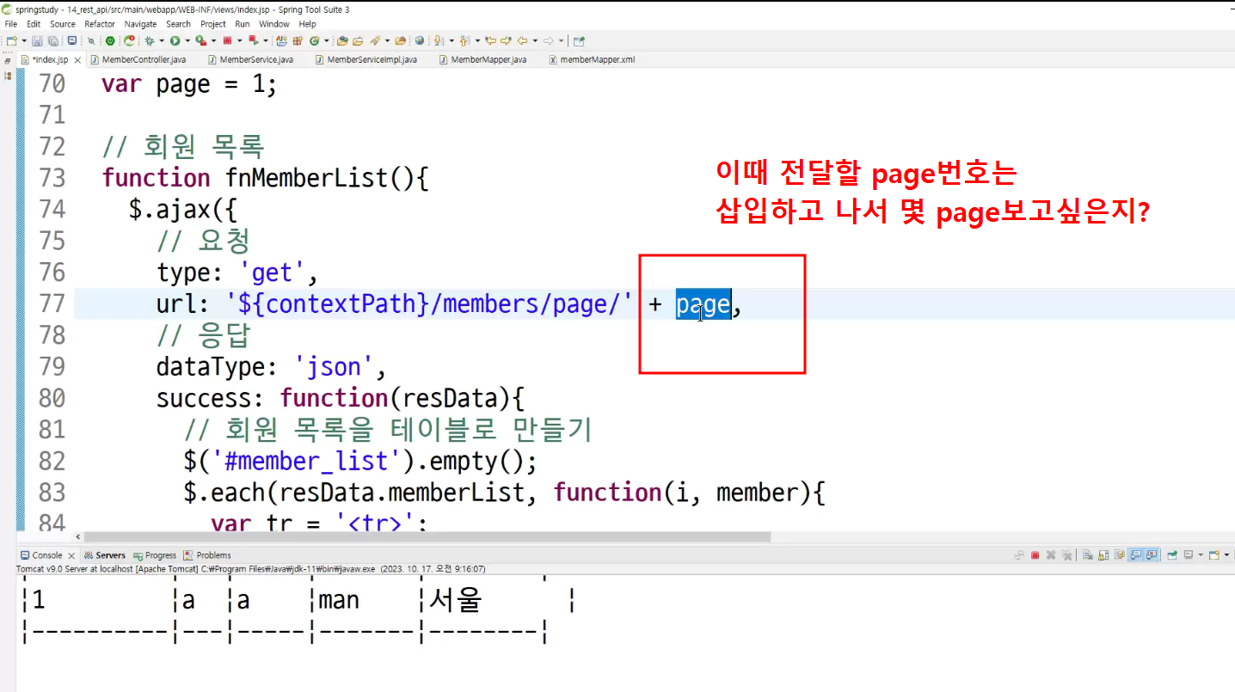Expand the Next Annotation dropdown arrow
1235x692 pixels.
(452, 40)
